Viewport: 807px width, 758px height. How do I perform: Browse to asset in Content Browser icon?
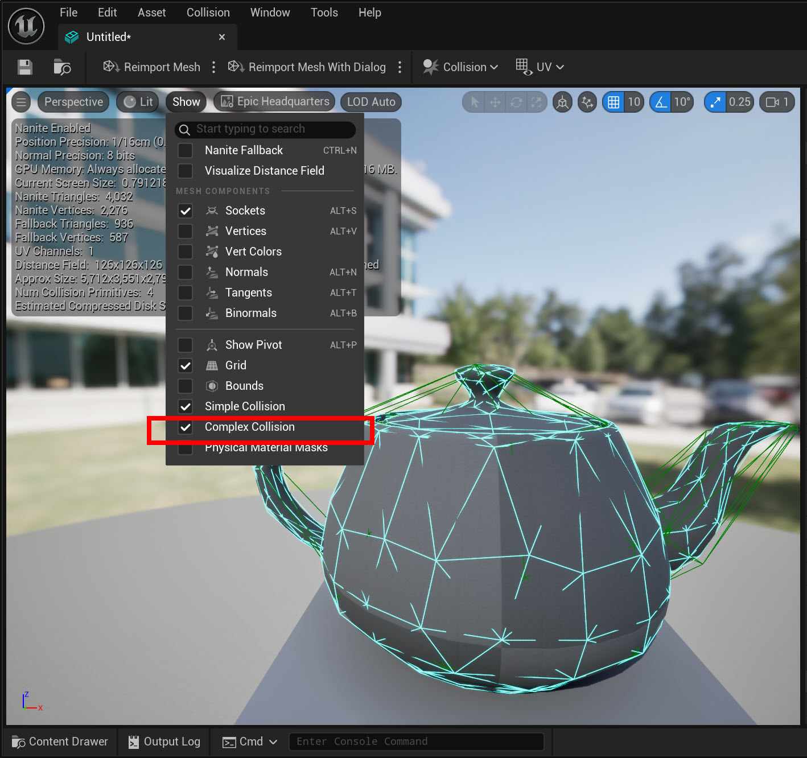pos(62,67)
